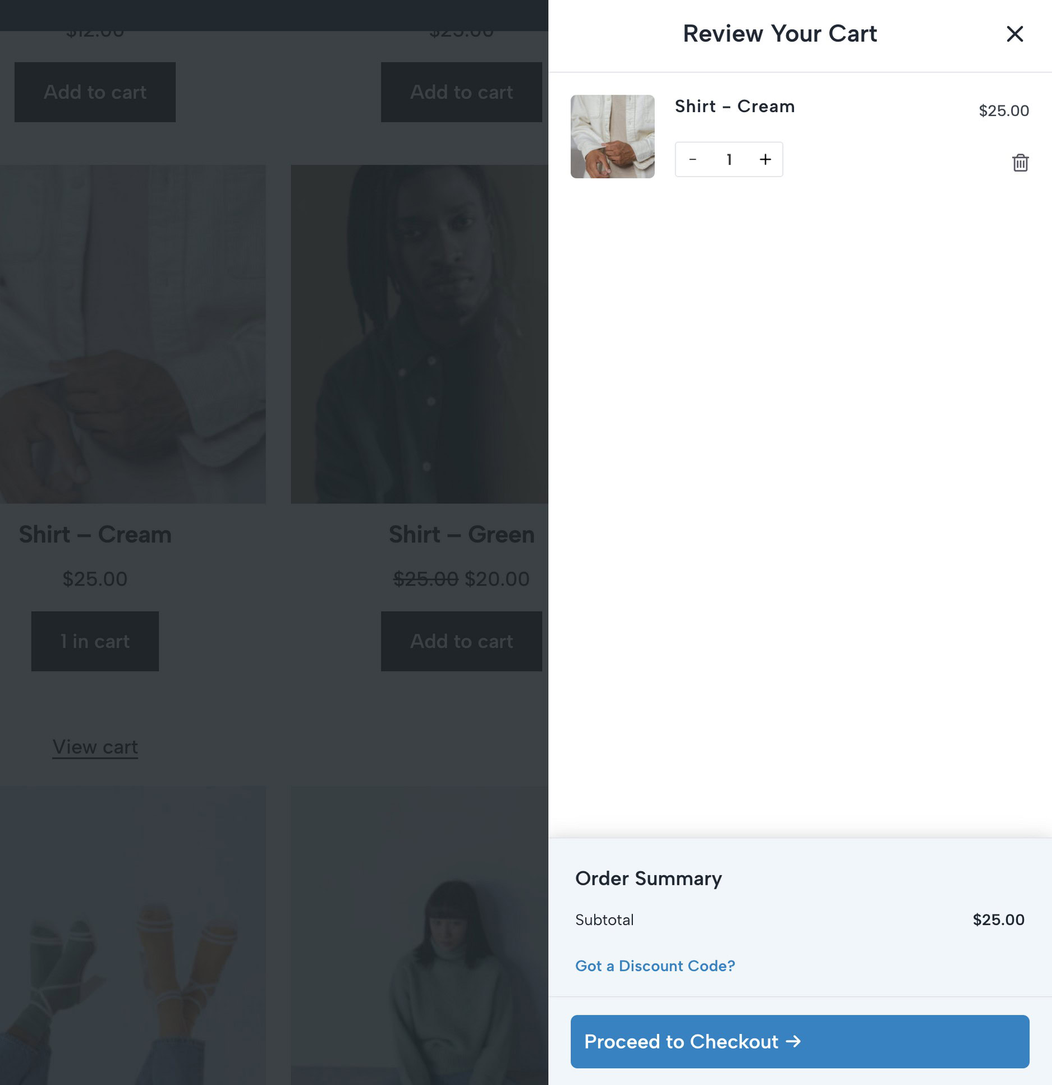
Task: Click the 1 in cart button
Action: coord(95,641)
